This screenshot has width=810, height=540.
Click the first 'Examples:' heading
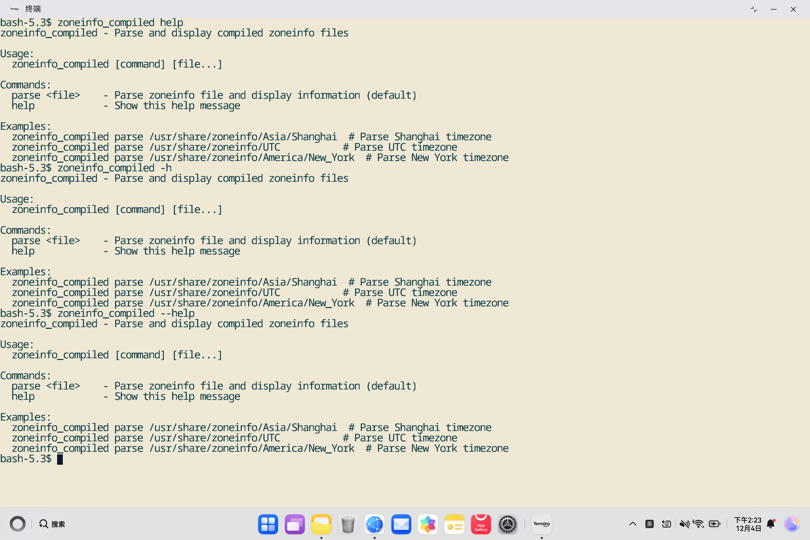point(26,127)
